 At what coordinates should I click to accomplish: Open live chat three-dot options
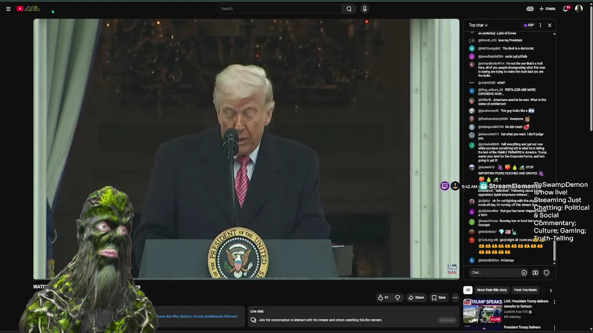540,25
